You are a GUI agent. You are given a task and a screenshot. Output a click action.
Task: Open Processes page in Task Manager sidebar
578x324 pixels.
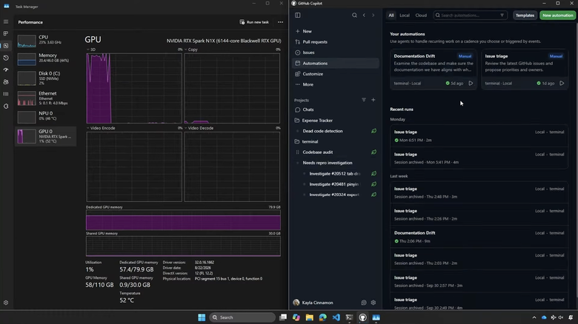click(x=6, y=33)
